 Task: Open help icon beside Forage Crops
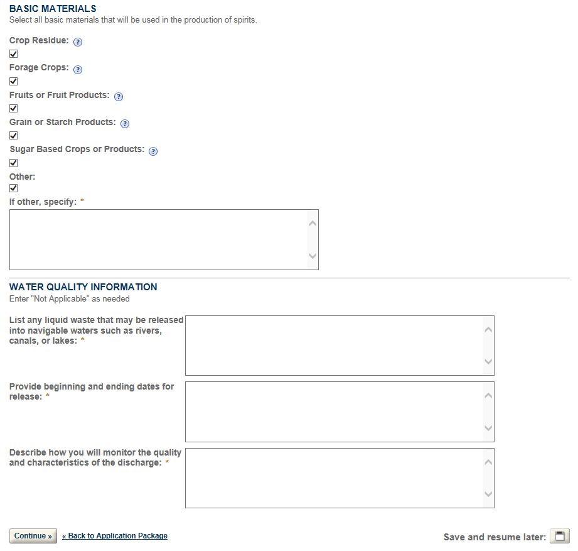coord(78,69)
